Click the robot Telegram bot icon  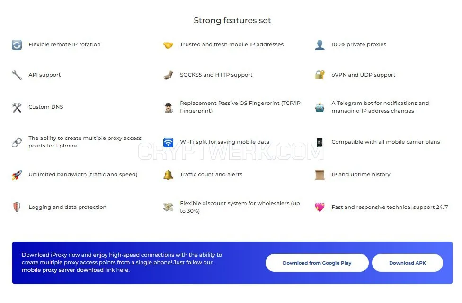pyautogui.click(x=320, y=107)
